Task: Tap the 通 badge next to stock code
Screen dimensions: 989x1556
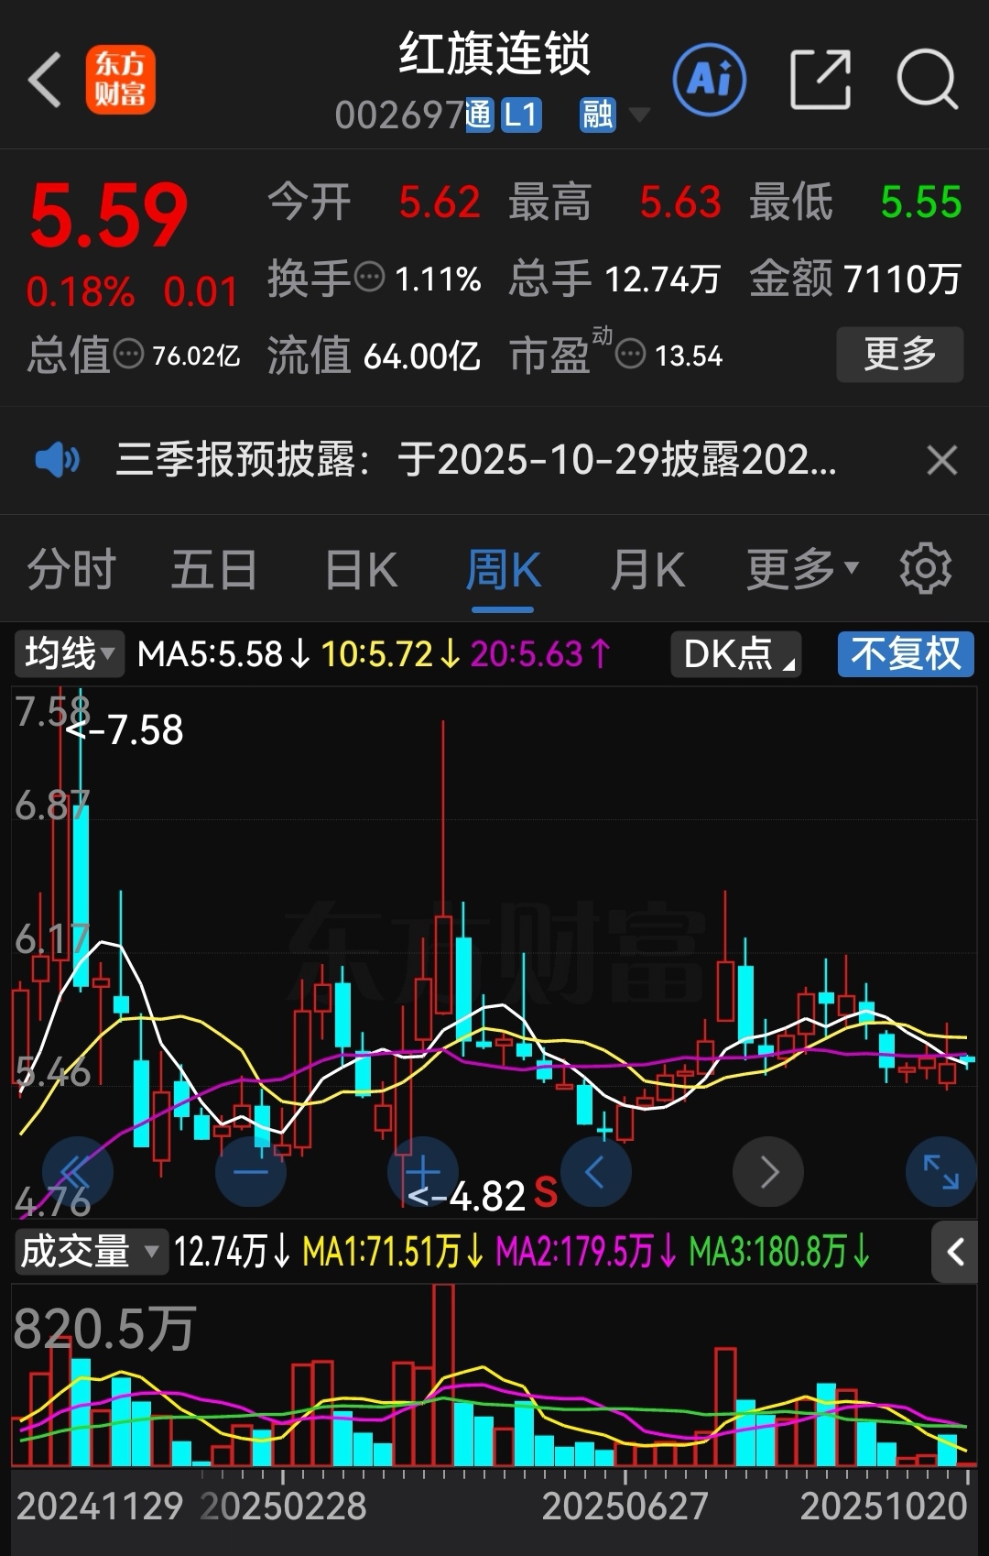Action: coord(480,115)
